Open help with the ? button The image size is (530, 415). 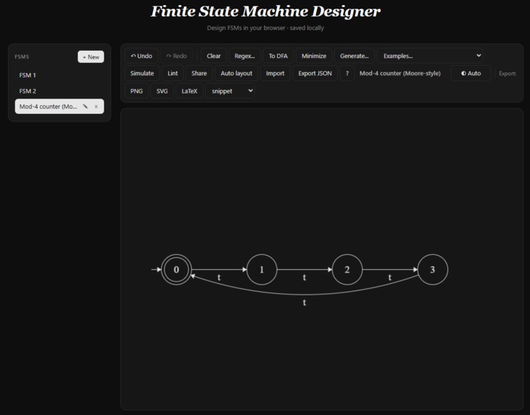pyautogui.click(x=347, y=73)
